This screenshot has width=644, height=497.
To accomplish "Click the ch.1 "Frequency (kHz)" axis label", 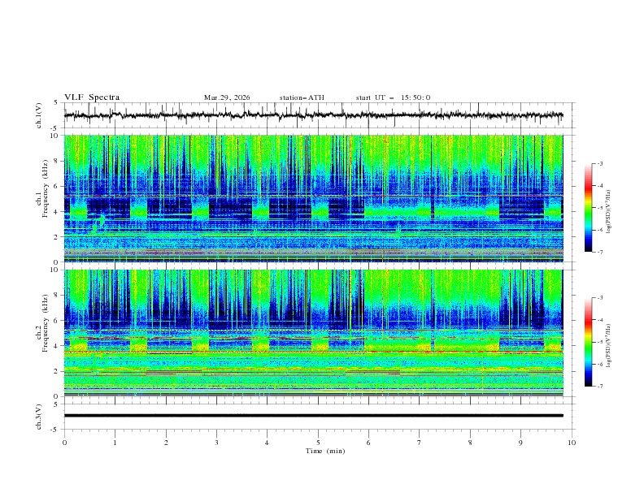I will point(46,187).
